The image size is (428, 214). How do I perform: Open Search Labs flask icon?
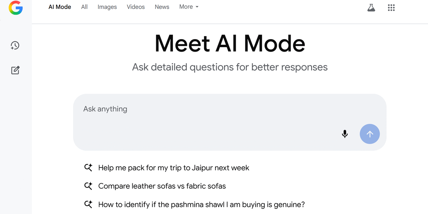pos(371,8)
